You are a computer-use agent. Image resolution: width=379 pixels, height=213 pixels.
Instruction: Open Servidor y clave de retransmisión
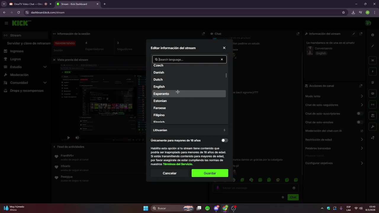pyautogui.click(x=29, y=43)
